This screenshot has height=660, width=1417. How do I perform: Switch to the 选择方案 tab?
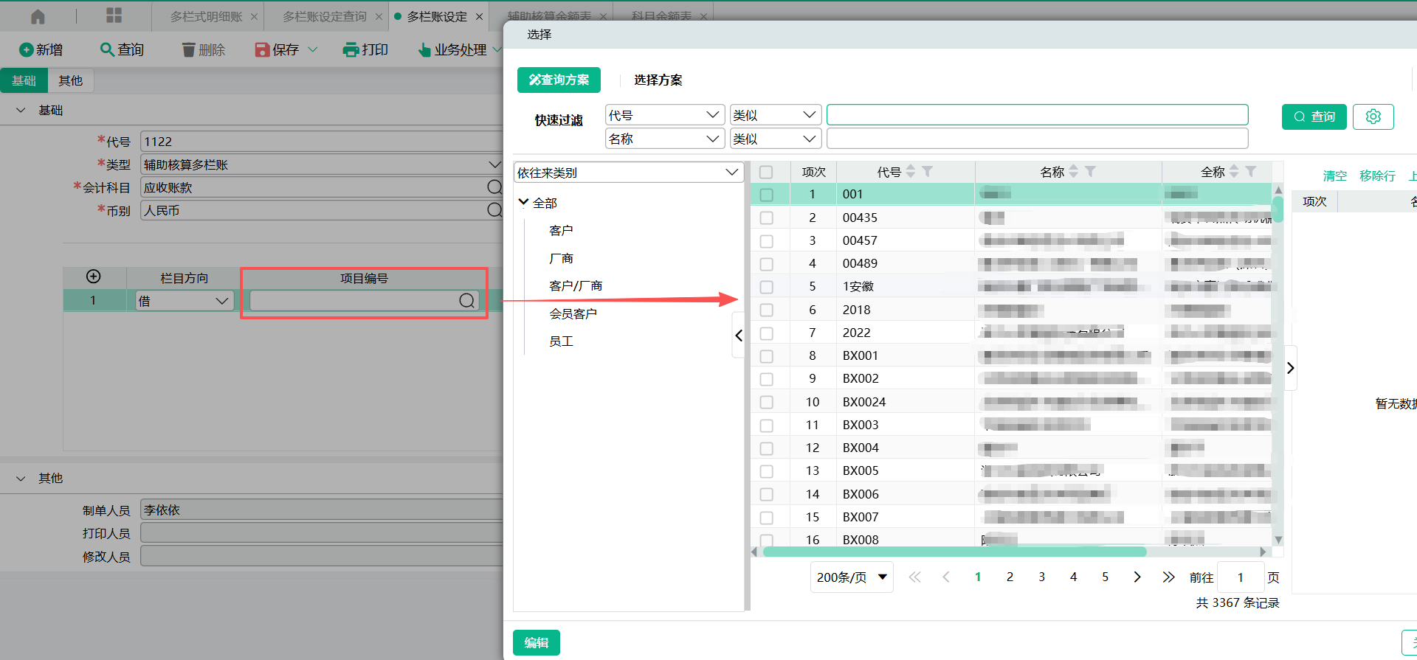point(658,80)
